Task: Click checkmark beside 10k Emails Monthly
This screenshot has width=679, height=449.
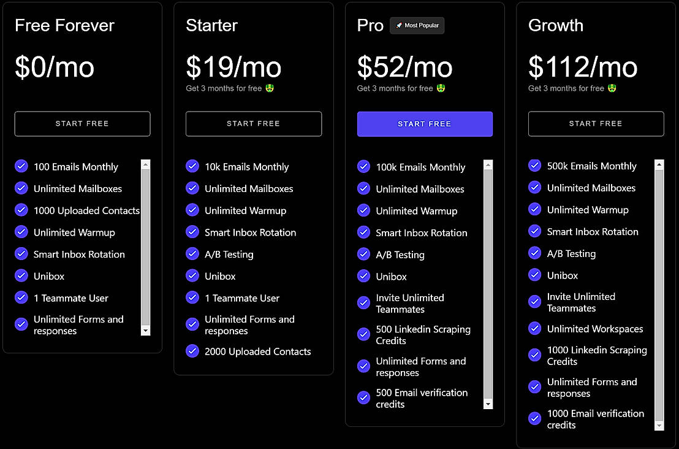Action: [192, 166]
